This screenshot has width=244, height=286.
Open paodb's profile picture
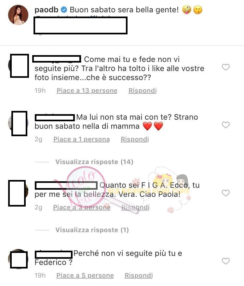point(18,15)
